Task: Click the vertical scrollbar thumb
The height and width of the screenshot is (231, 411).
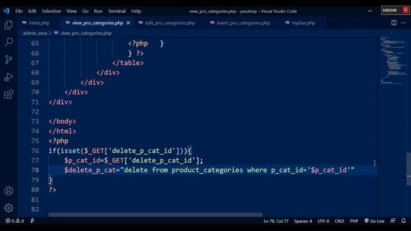Action: click(408, 169)
